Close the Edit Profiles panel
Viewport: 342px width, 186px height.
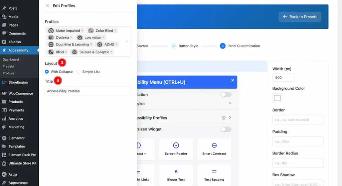point(48,6)
